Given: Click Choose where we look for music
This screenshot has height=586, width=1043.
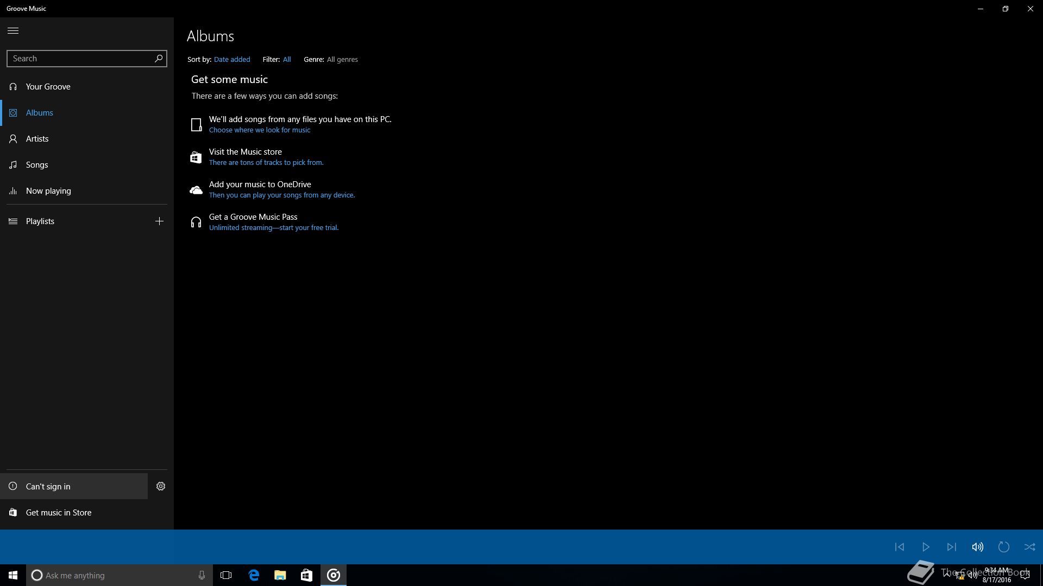Looking at the screenshot, I should [x=260, y=130].
